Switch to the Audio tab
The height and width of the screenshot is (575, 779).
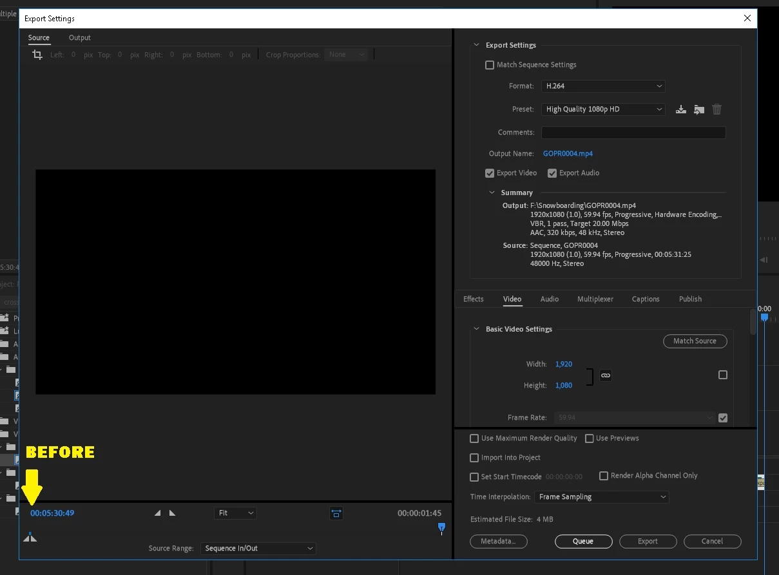[x=550, y=299]
